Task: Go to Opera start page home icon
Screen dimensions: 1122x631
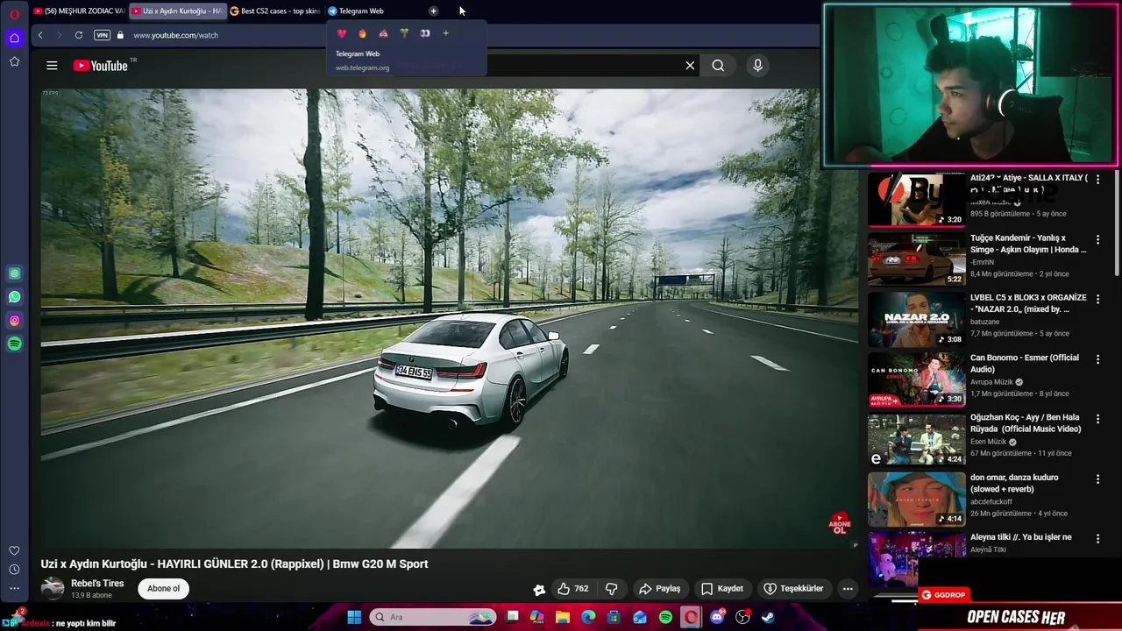Action: click(14, 38)
